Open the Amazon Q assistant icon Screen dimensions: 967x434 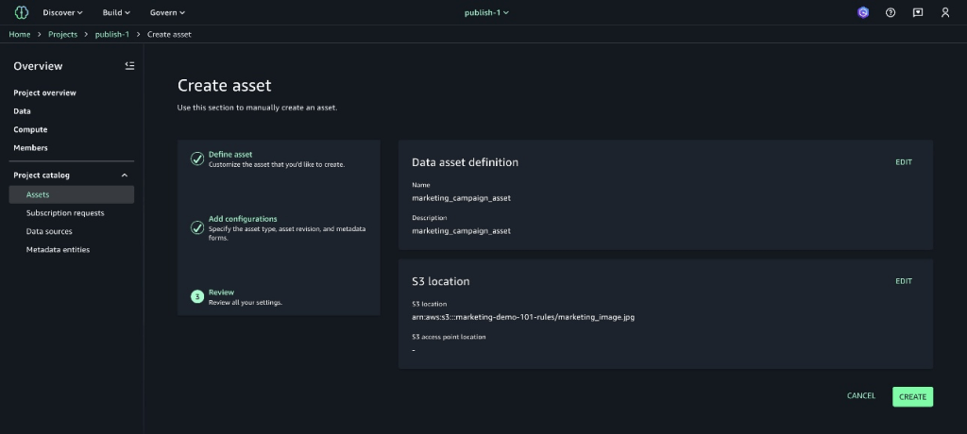(x=862, y=12)
